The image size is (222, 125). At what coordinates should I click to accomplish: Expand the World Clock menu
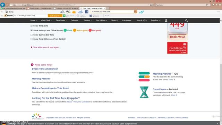pyautogui.click(x=46, y=20)
